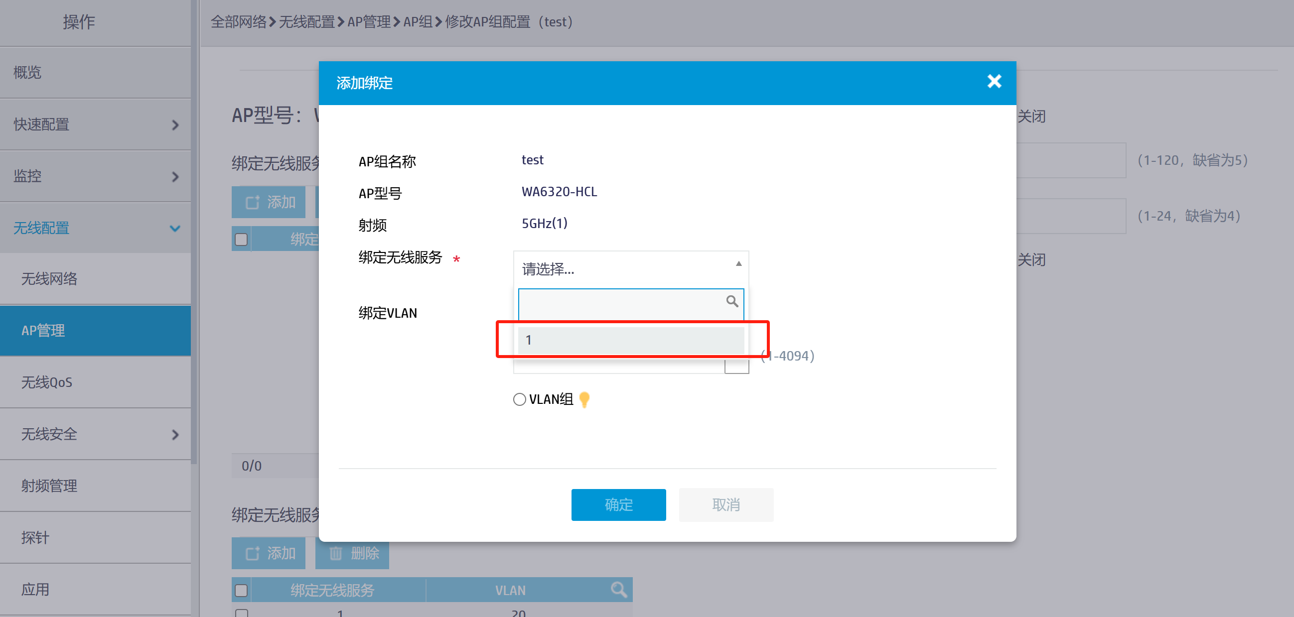
Task: Click the upper 添加 button with plus icon
Action: pos(269,202)
